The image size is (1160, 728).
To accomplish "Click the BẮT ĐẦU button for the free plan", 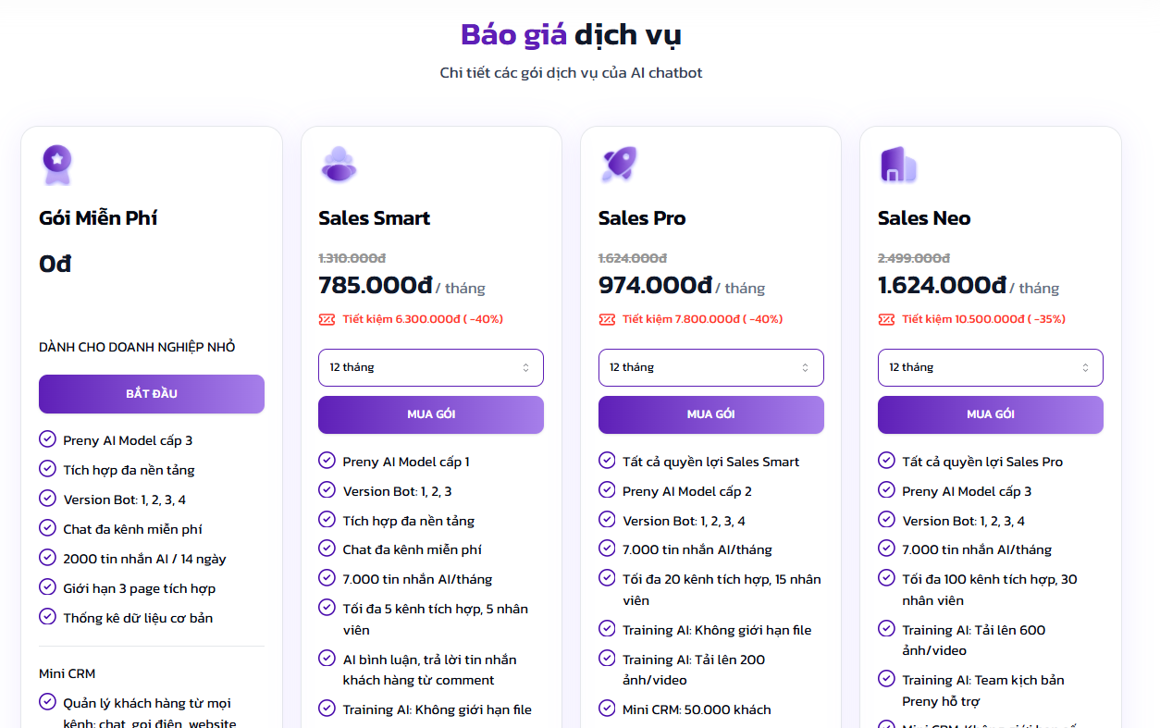I will pyautogui.click(x=152, y=394).
